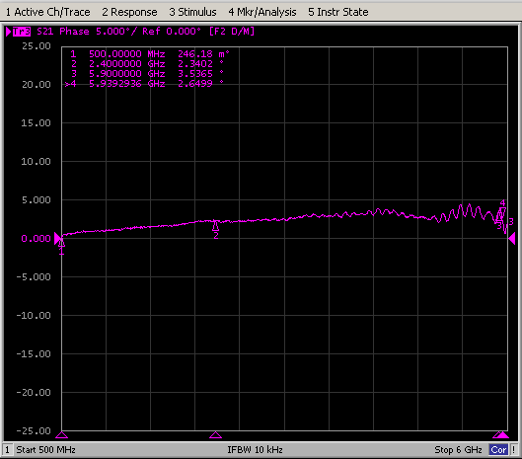The height and width of the screenshot is (459, 522).
Task: Click the Cor correction status indicator
Action: point(498,450)
